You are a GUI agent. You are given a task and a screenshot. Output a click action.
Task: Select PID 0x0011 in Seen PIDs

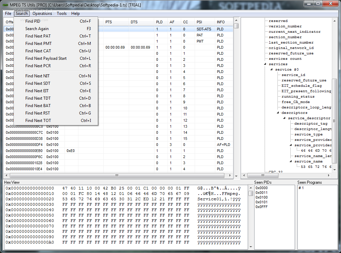coord(261,193)
